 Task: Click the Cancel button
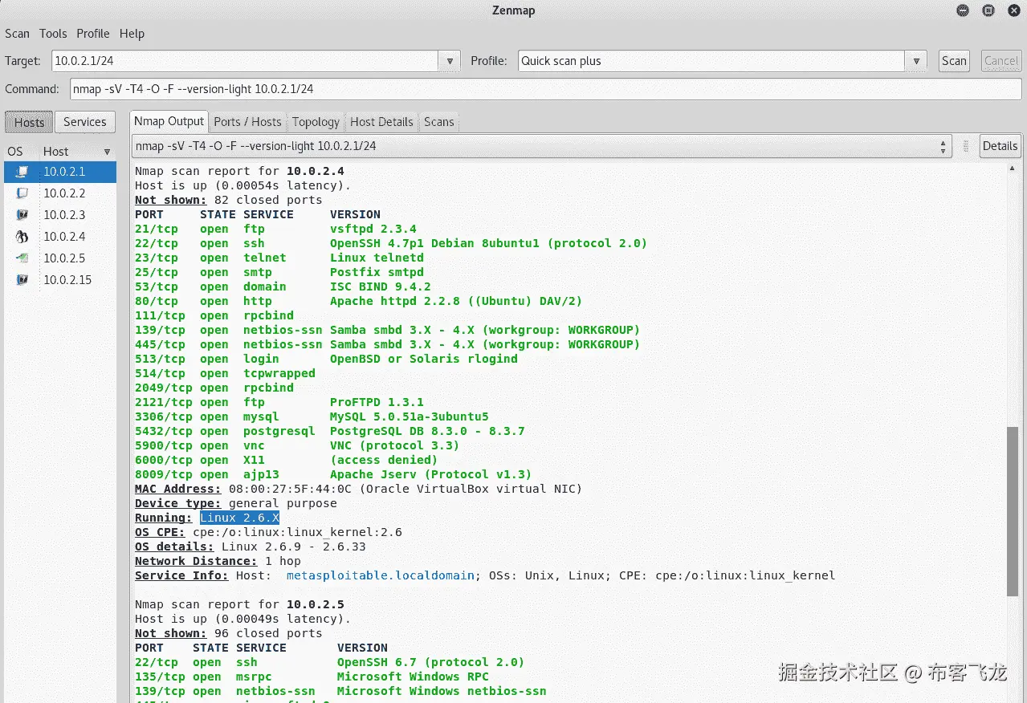coord(1001,61)
